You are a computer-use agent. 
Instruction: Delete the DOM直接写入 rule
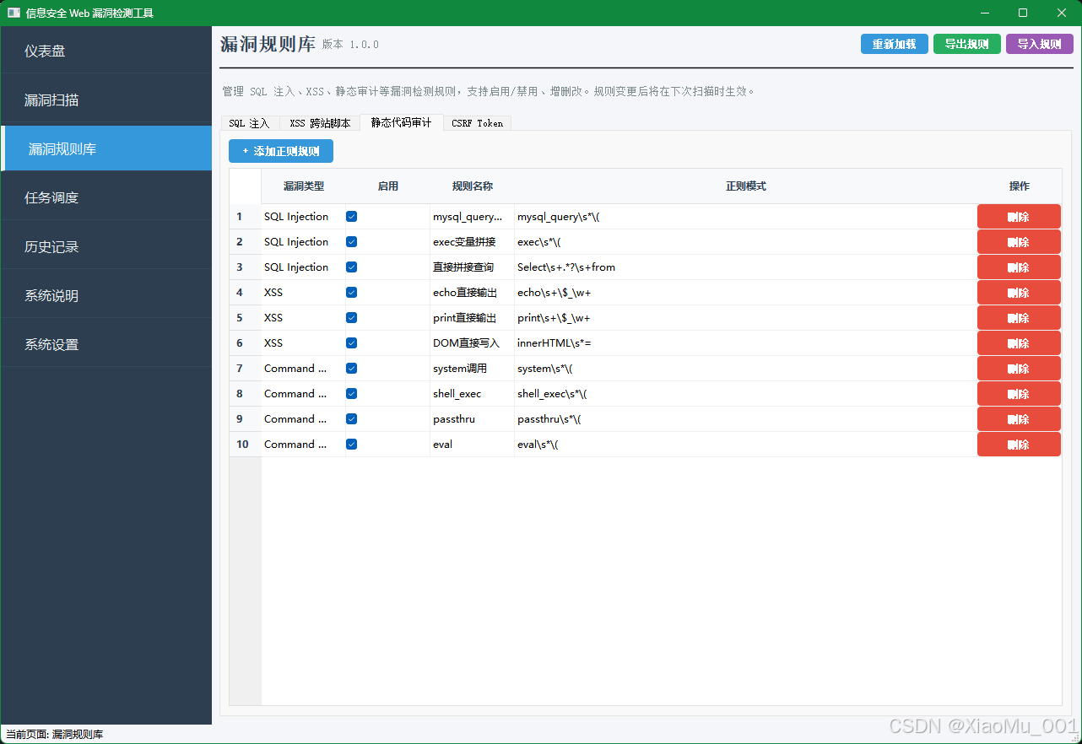[1019, 343]
